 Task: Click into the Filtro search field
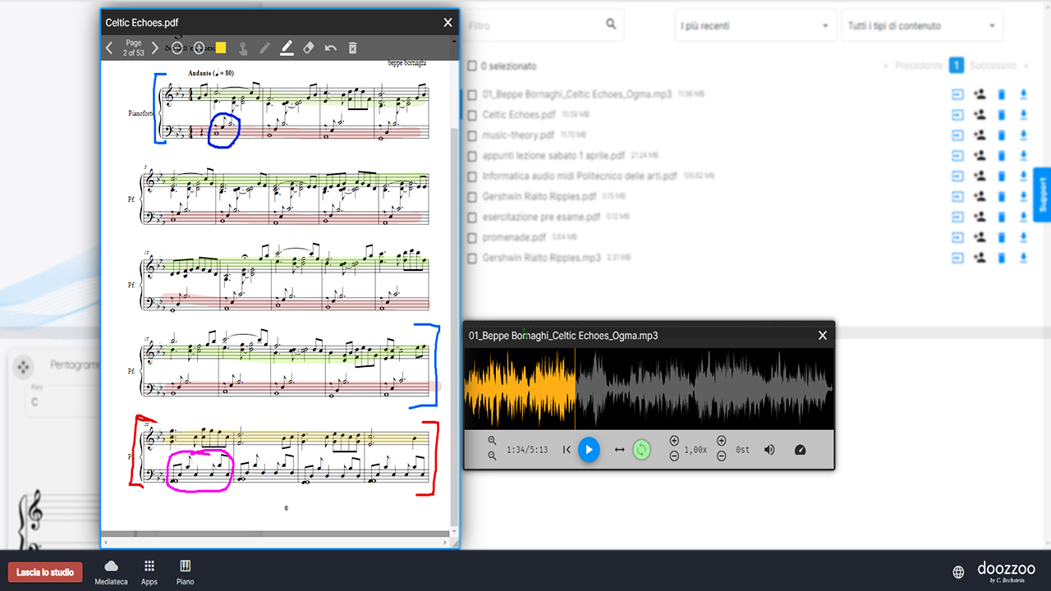coord(534,26)
